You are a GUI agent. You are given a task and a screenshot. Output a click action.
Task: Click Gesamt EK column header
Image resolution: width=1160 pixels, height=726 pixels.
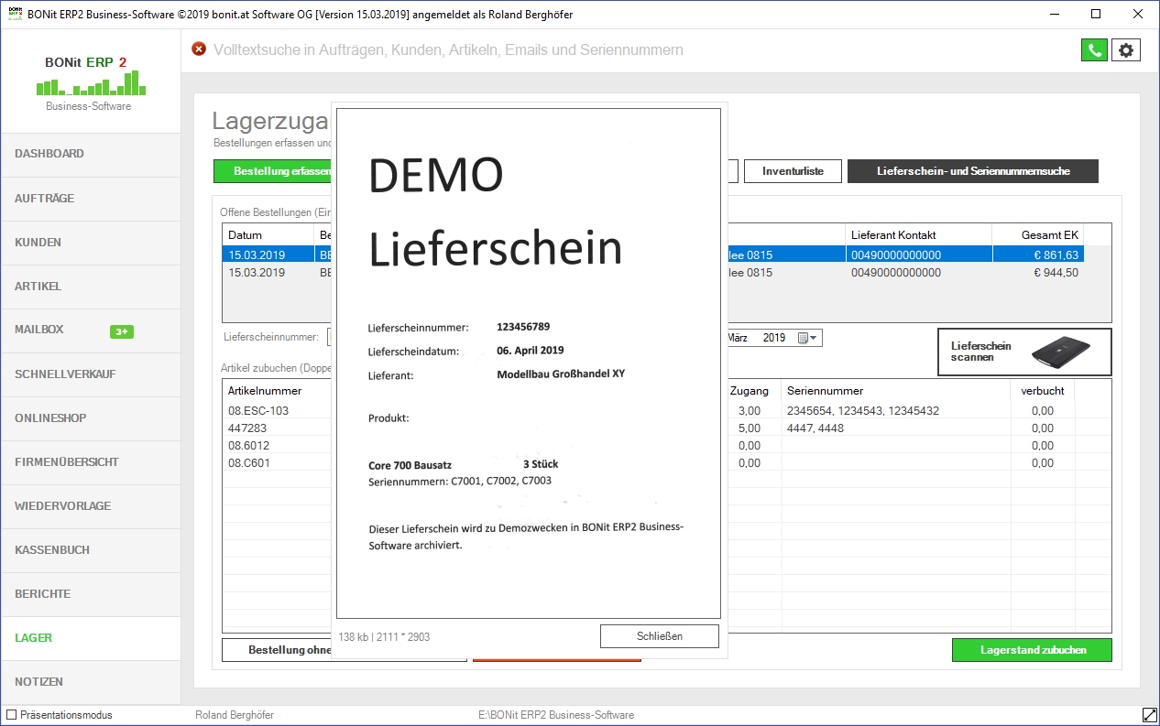[x=1038, y=235]
